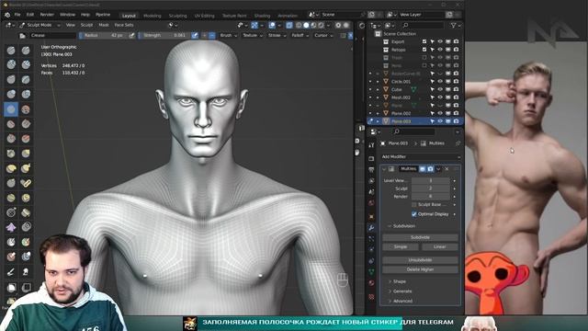Open the Pipeline menu
The height and width of the screenshot is (331, 588).
[x=103, y=15]
